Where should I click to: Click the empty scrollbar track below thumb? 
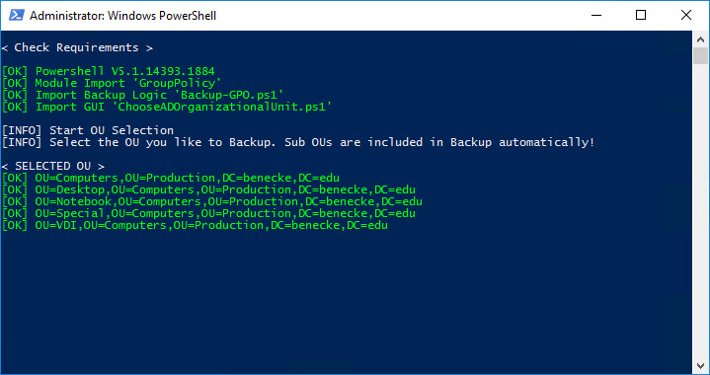point(700,210)
